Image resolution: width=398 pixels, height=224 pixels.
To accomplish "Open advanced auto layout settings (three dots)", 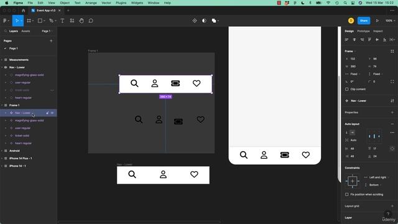I will [392, 133].
